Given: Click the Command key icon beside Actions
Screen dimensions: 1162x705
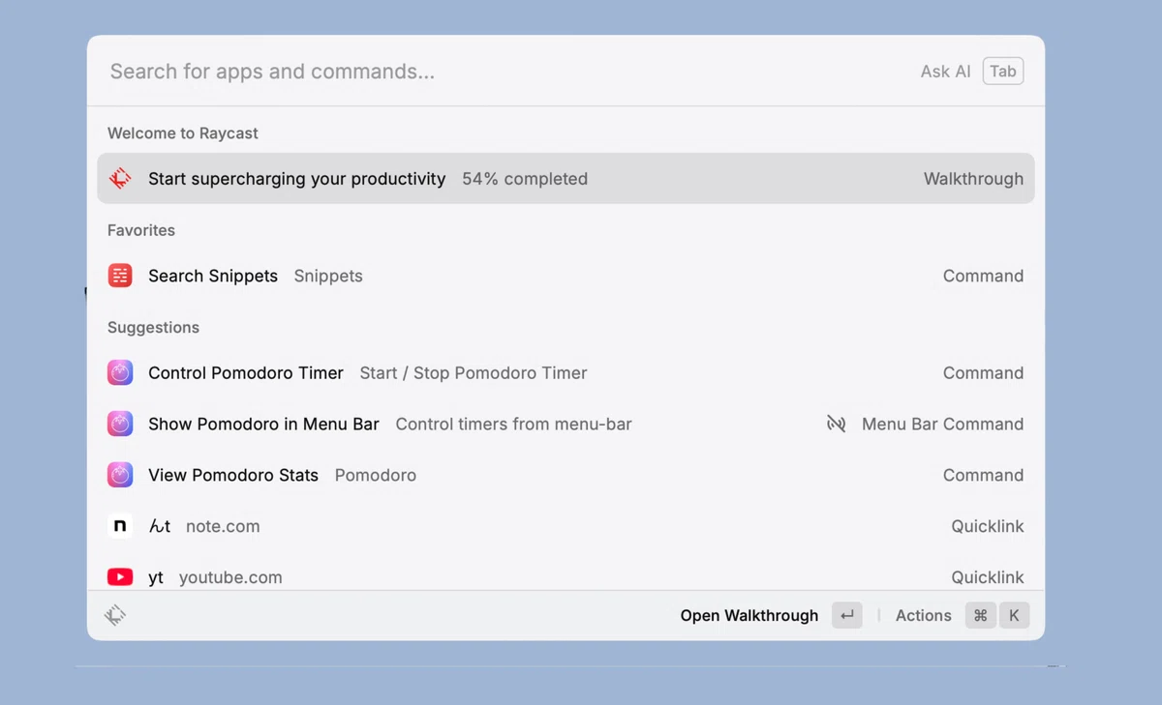Looking at the screenshot, I should click(x=981, y=615).
